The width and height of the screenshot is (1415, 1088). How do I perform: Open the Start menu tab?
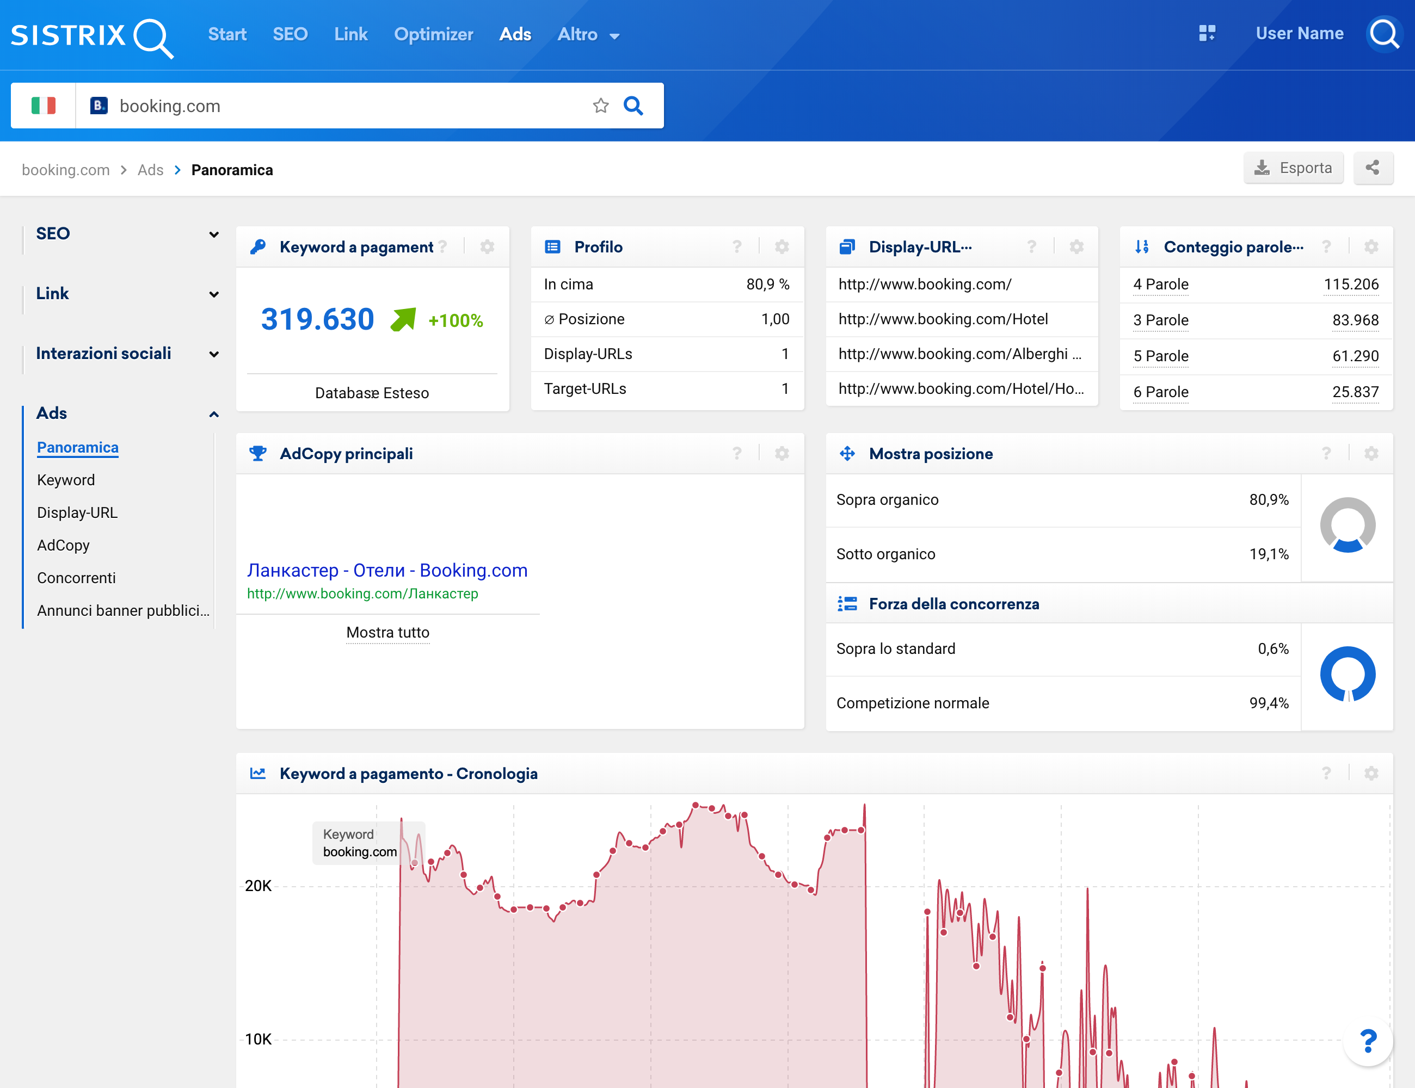[x=227, y=34]
